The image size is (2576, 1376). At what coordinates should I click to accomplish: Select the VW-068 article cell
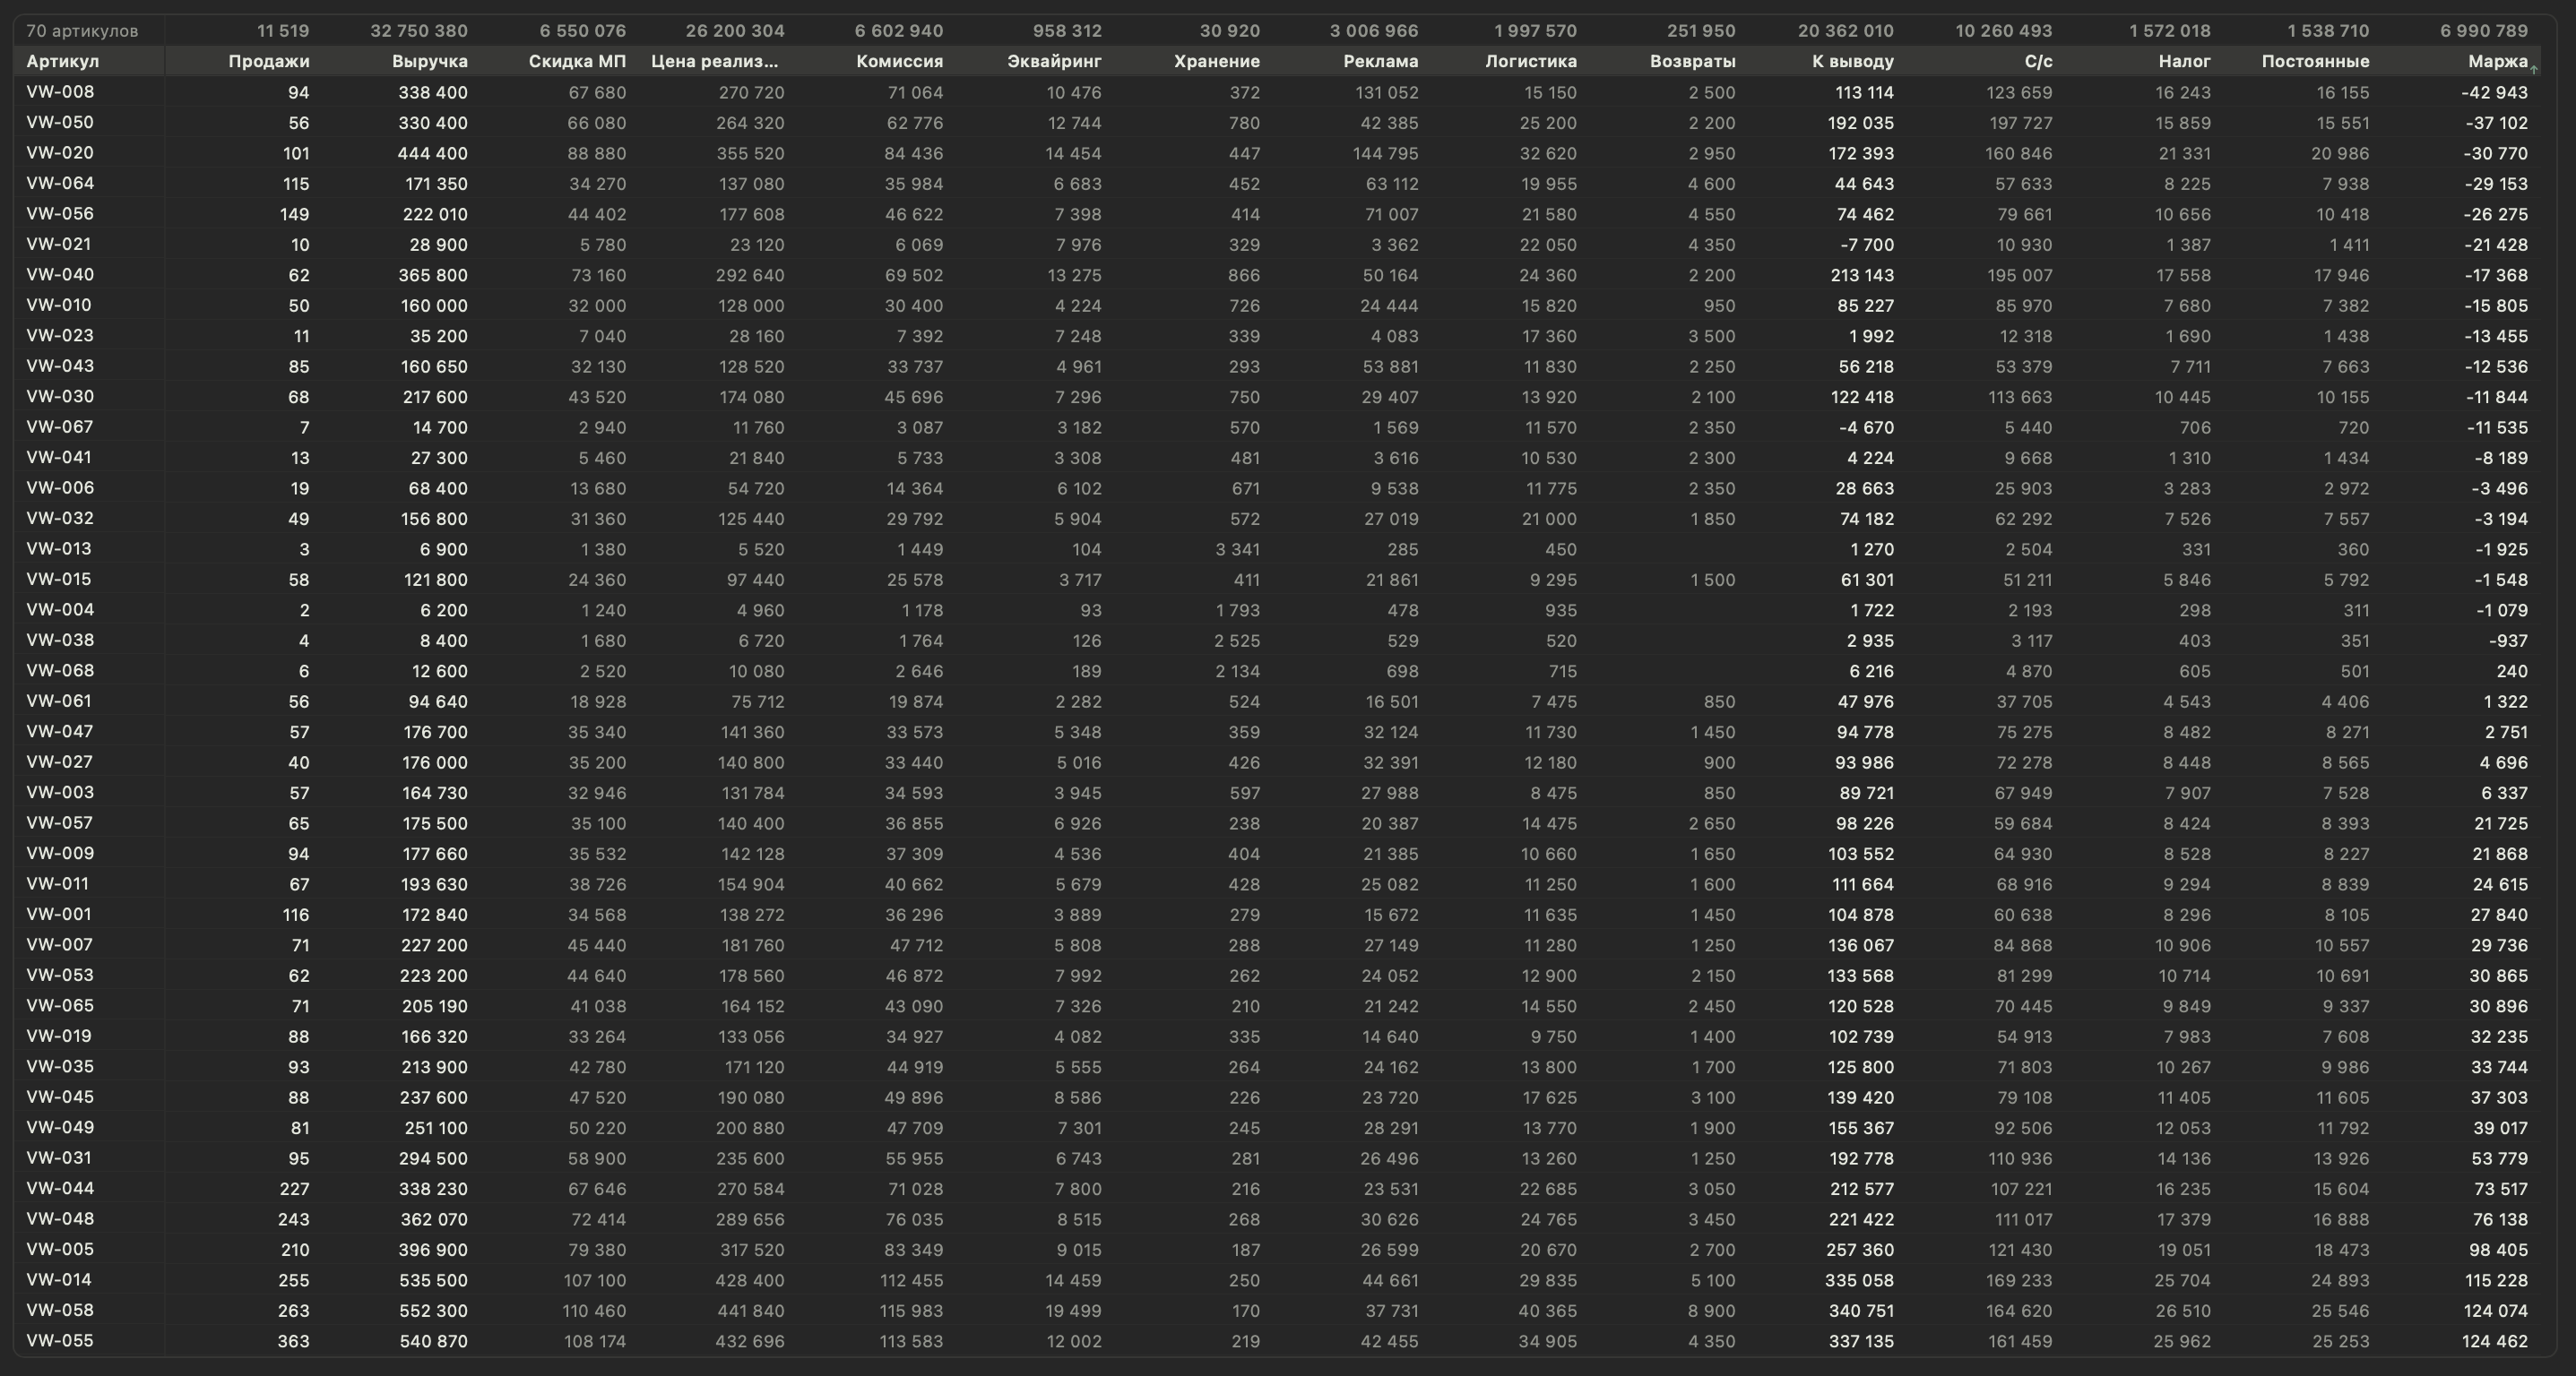click(x=60, y=670)
